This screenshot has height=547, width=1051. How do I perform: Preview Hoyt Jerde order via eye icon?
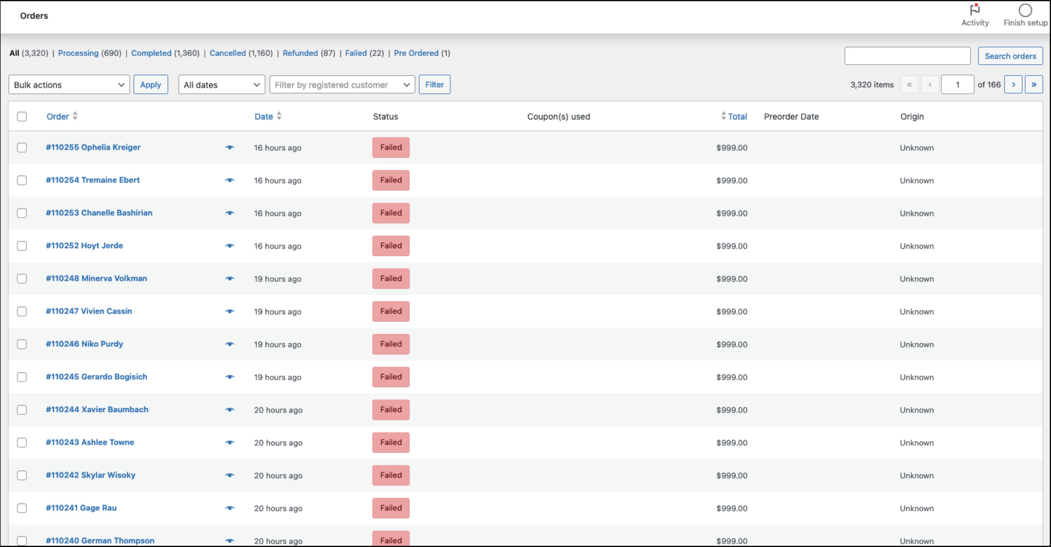point(230,246)
